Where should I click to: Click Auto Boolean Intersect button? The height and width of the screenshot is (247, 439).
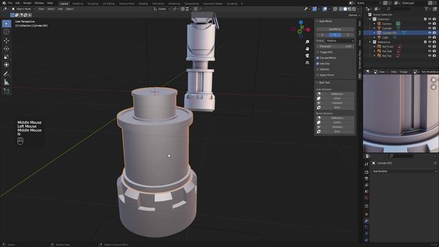pos(337,103)
